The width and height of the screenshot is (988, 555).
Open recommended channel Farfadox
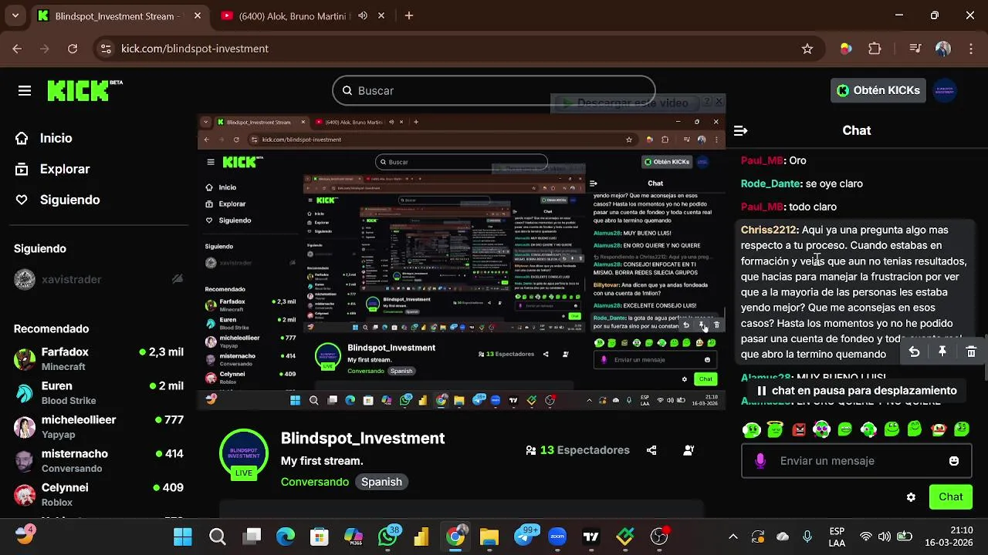pos(99,359)
